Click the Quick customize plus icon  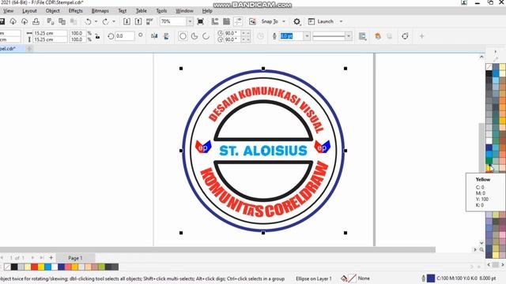[421, 36]
